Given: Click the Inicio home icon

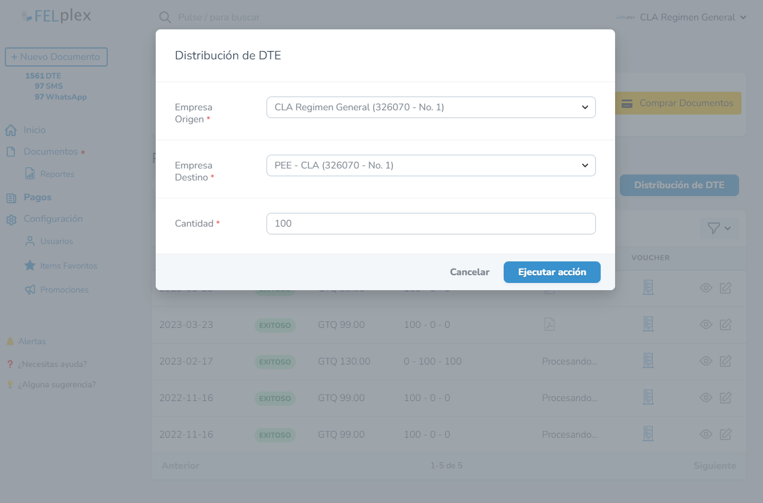Looking at the screenshot, I should (x=10, y=129).
